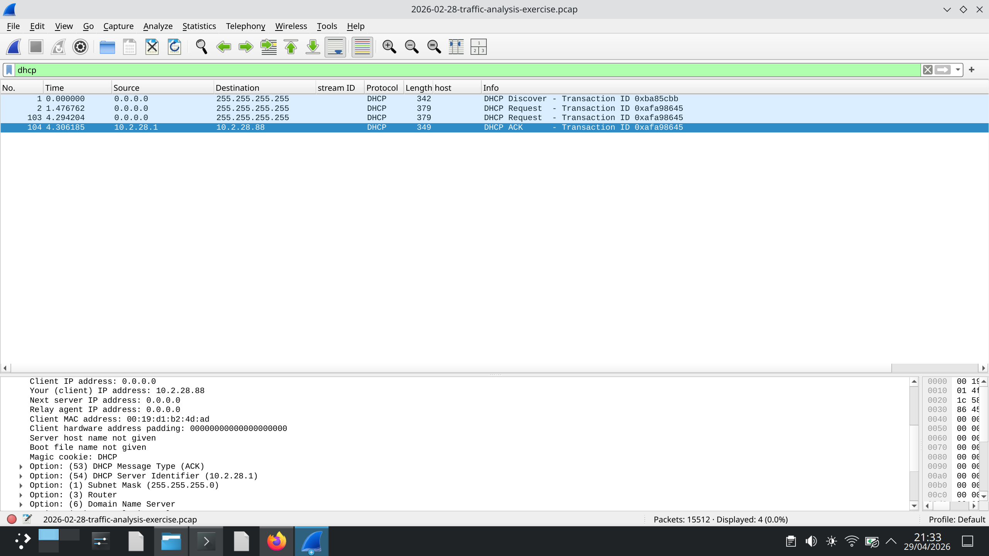The width and height of the screenshot is (989, 556).
Task: Open recent filter history dropdown
Action: (x=958, y=70)
